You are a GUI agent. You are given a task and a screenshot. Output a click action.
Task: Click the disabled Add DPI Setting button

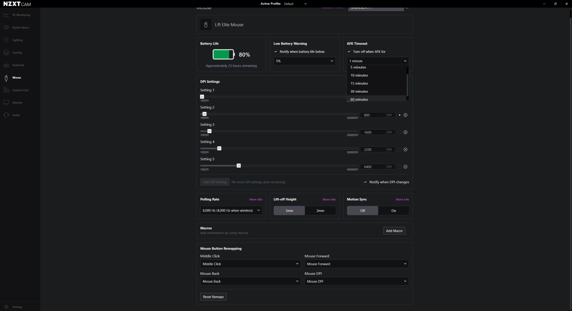[215, 182]
